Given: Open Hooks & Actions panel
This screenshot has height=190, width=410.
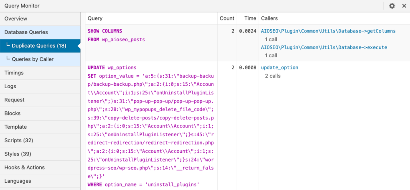Looking at the screenshot, I should click(x=40, y=167).
